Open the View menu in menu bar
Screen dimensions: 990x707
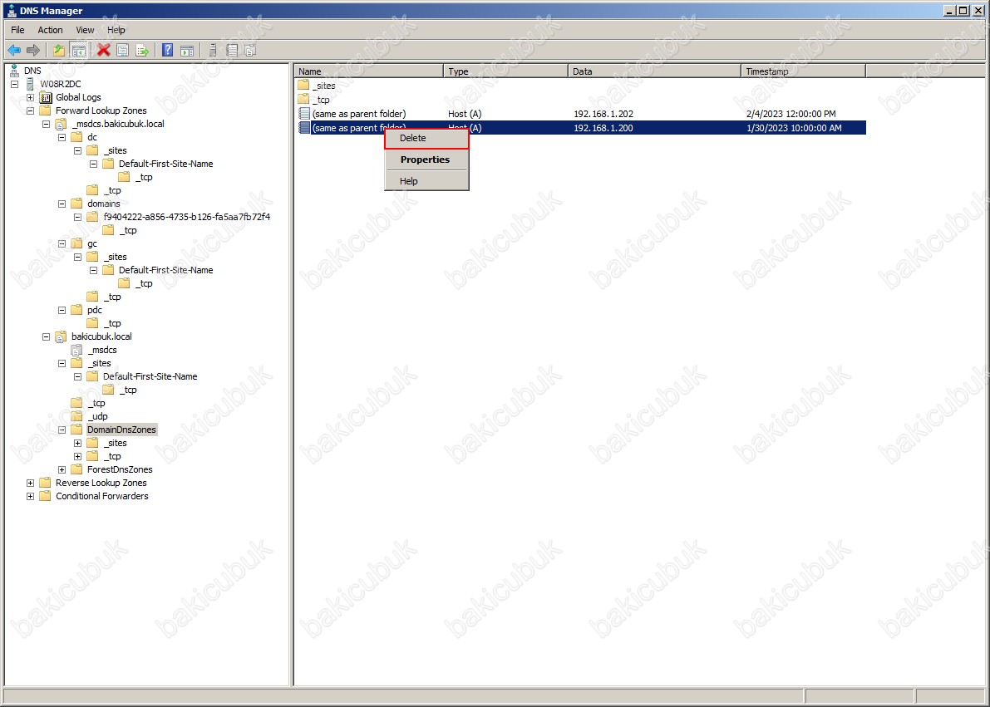[85, 30]
